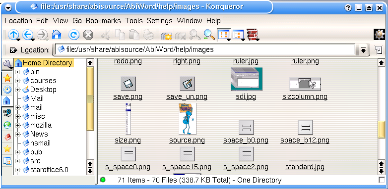Open the Network sidebar tab

(x=7, y=113)
